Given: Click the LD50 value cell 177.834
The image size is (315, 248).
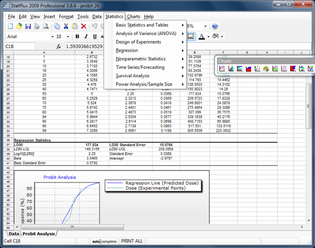Looking at the screenshot, I should 92,145.
